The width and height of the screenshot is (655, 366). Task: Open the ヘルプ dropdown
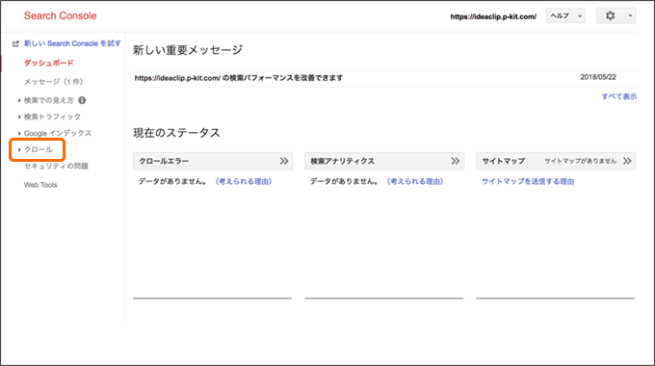(x=565, y=15)
